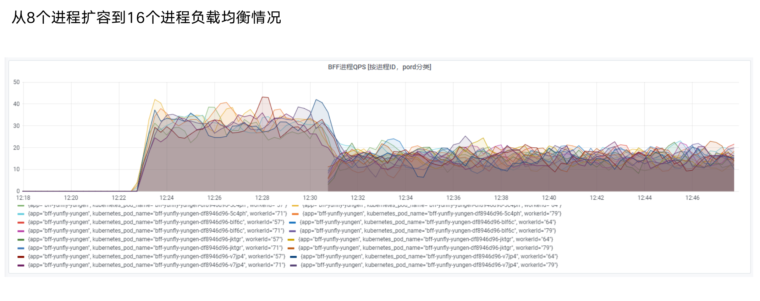Toggle series label blf6c workerId="79"

428,231
